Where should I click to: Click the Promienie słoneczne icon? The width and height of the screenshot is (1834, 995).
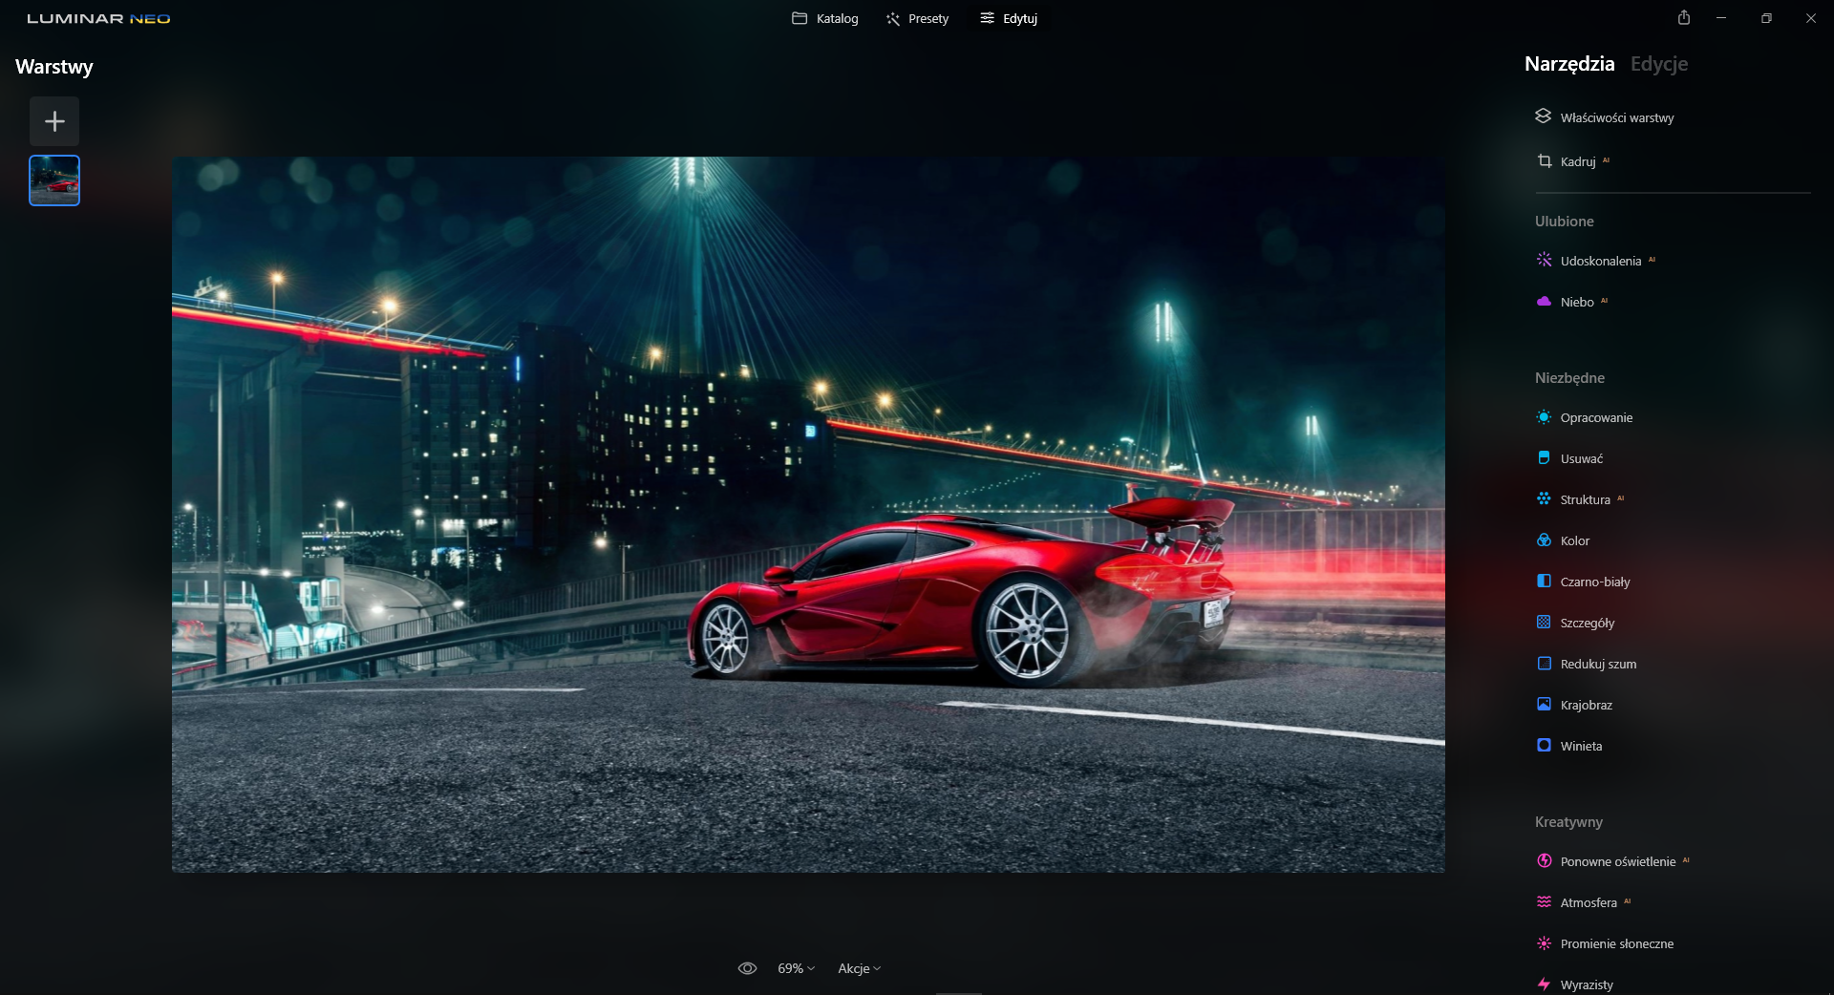click(1544, 942)
